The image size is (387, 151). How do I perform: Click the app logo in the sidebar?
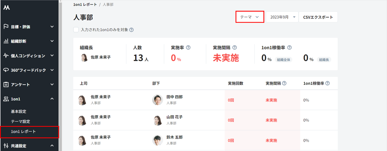7,8
